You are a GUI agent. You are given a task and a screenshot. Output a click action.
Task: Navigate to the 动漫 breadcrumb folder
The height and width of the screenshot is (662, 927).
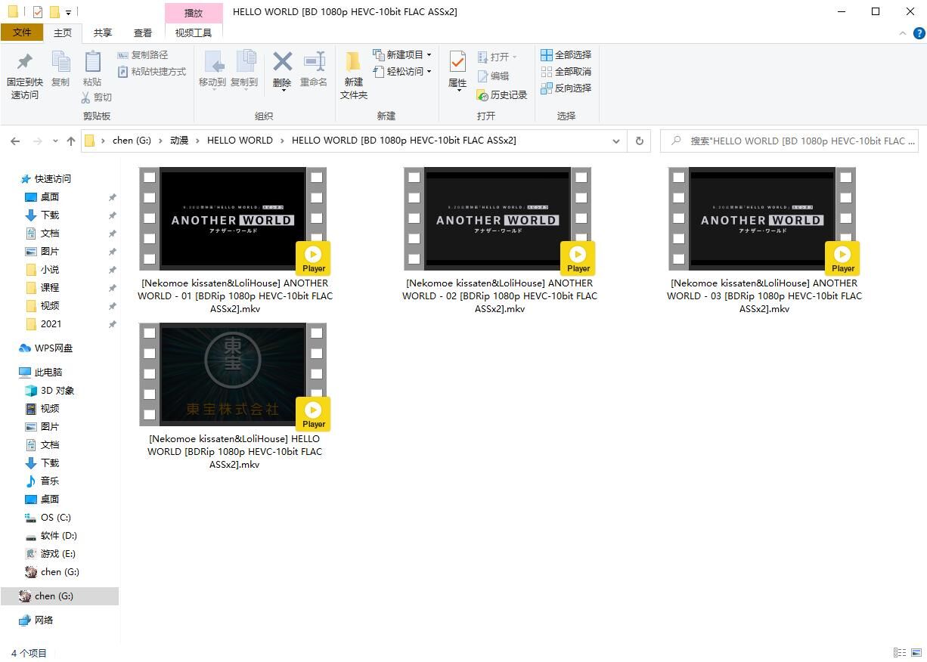(179, 141)
